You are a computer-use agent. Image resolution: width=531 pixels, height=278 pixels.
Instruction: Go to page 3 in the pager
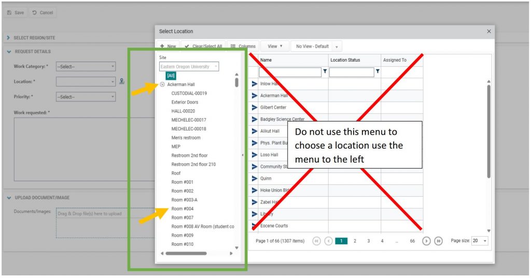[369, 241]
